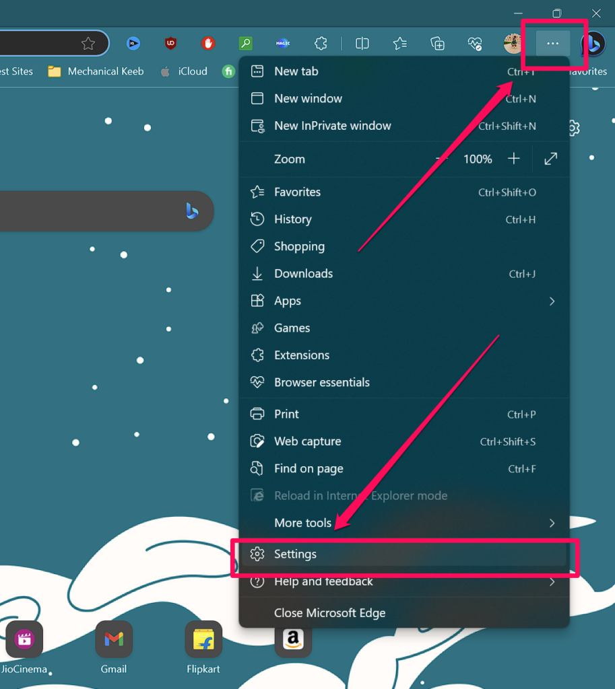
Task: Select Browser essentials menu item
Action: tap(404, 382)
